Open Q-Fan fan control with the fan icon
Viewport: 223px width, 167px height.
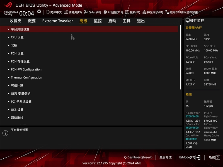tap(93, 12)
